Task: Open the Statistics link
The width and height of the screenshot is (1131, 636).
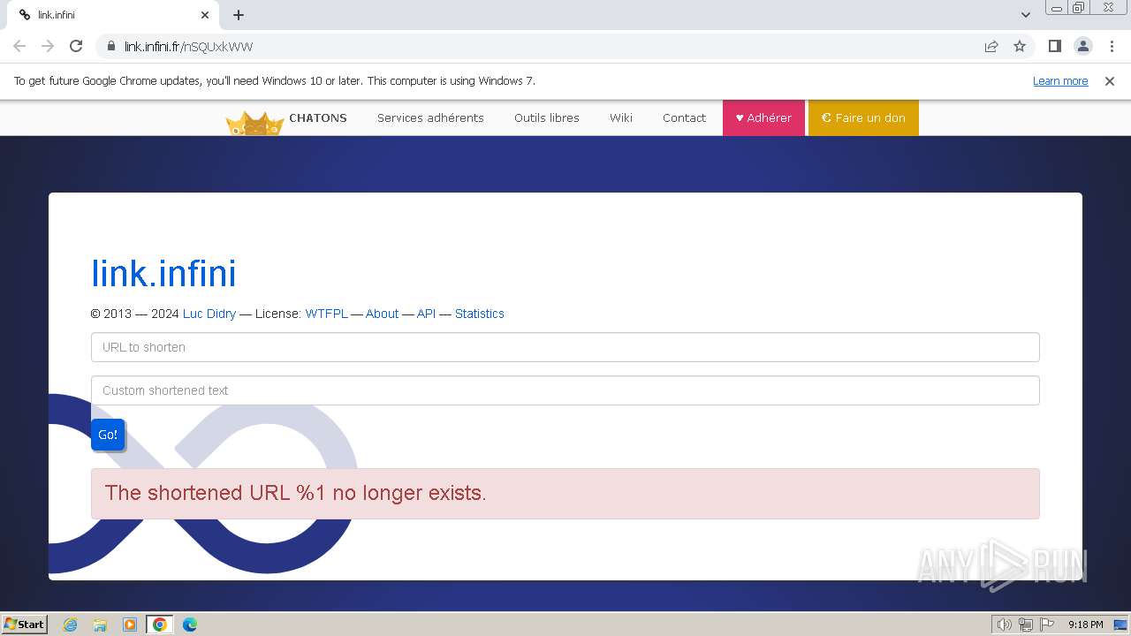Action: (x=480, y=314)
